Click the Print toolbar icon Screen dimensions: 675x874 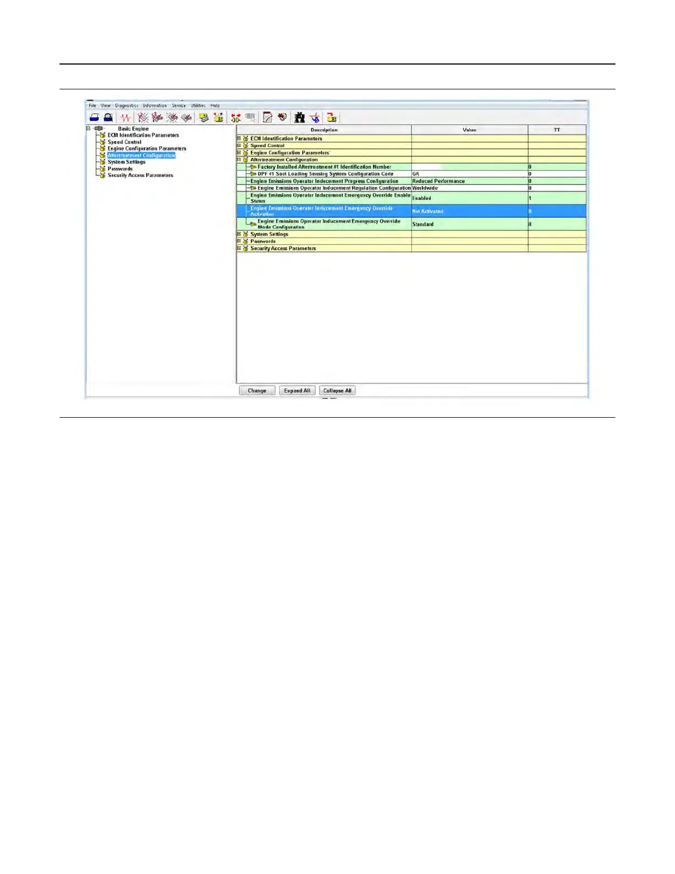94,118
